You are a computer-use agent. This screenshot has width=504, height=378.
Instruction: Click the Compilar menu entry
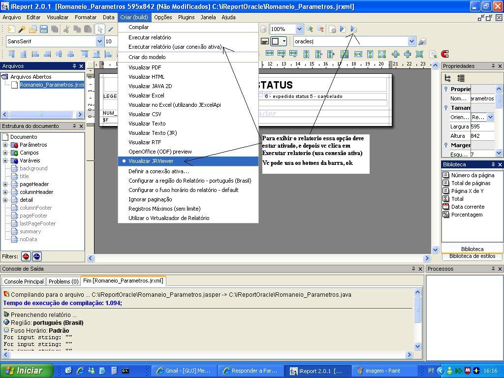click(188, 28)
